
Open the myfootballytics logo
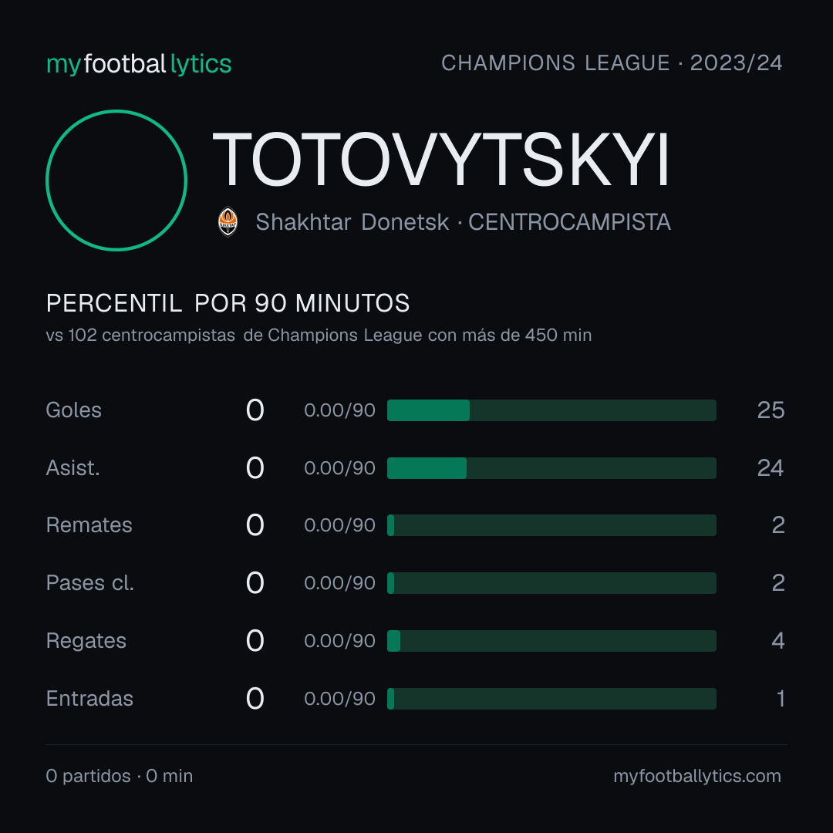[x=139, y=64]
